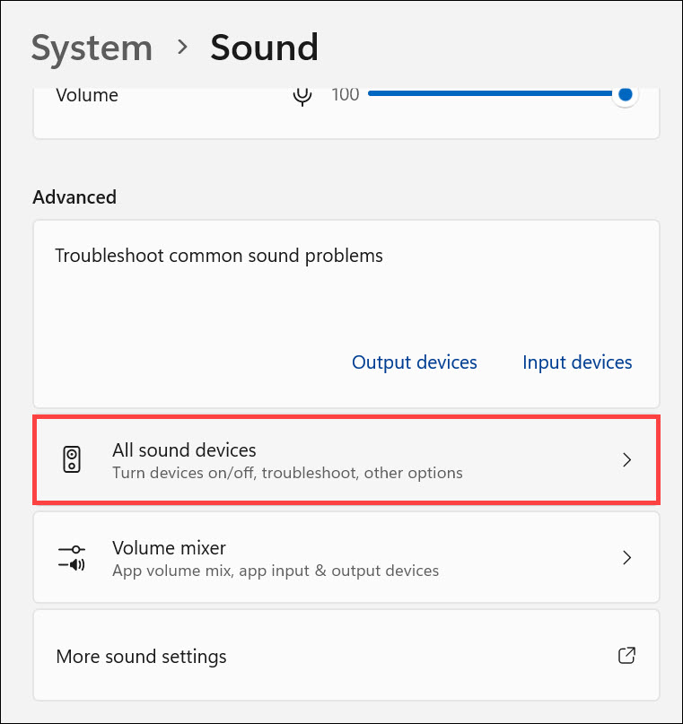Click the Volume label in the input card
Viewport: 683px width, 724px height.
[87, 94]
